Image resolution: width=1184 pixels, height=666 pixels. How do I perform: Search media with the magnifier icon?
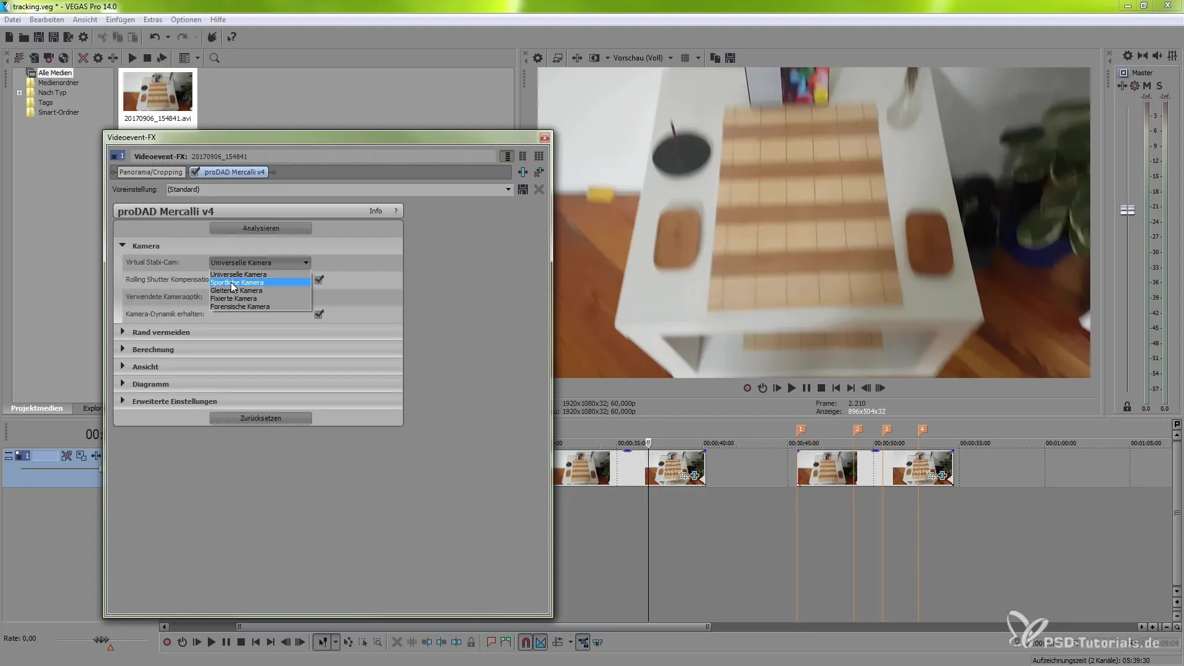click(x=215, y=58)
